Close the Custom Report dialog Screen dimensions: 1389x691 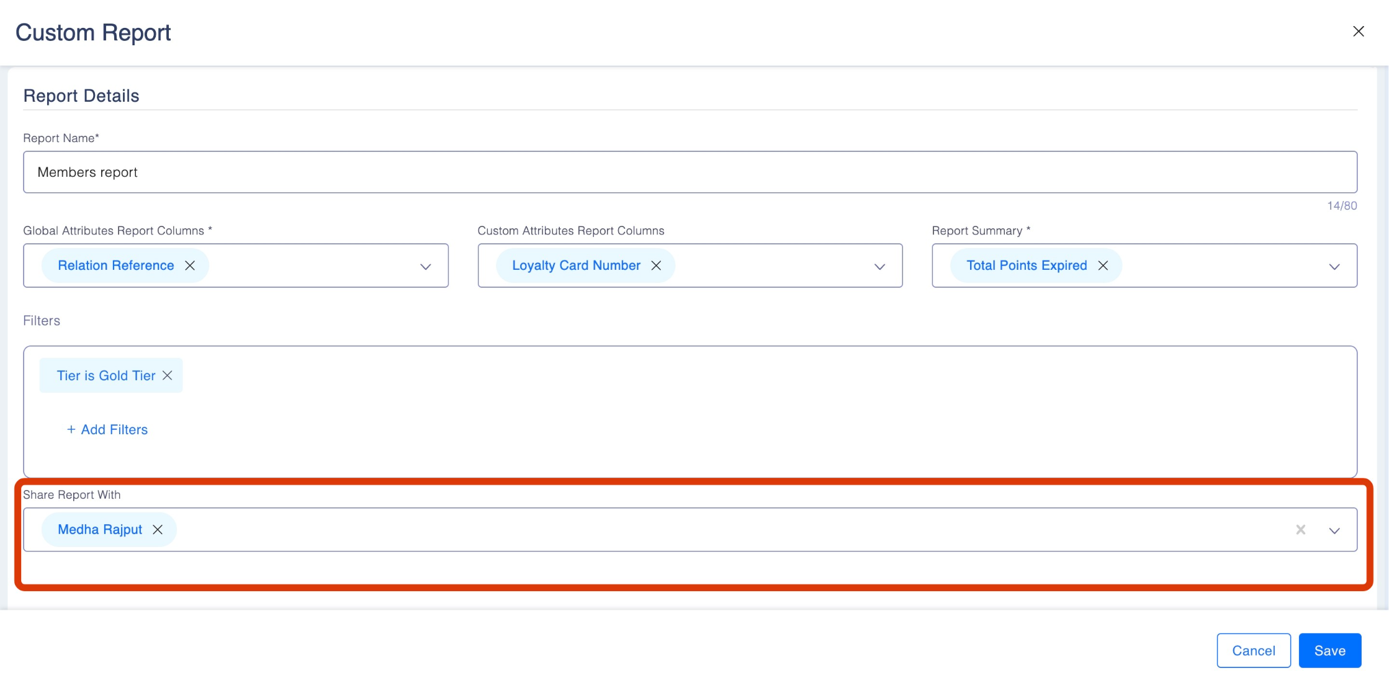tap(1358, 31)
